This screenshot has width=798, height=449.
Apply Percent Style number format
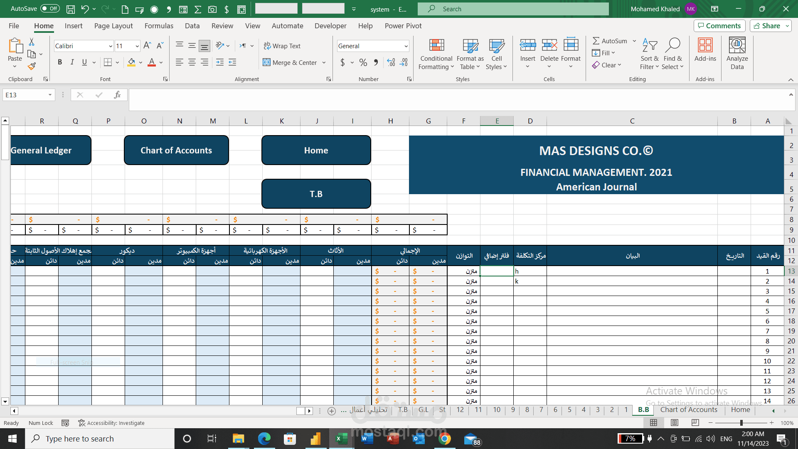[363, 62]
